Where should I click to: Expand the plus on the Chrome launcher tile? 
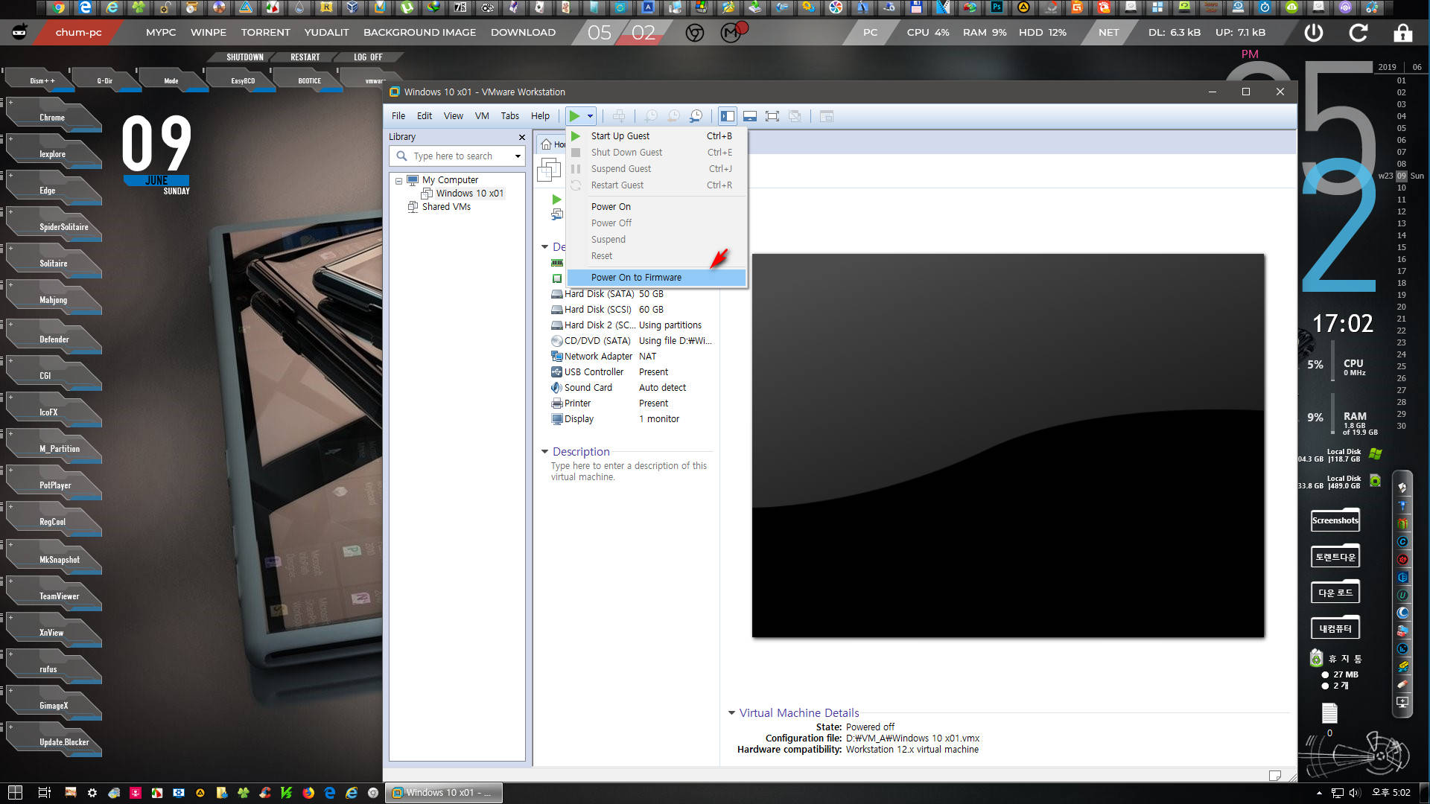coord(10,103)
